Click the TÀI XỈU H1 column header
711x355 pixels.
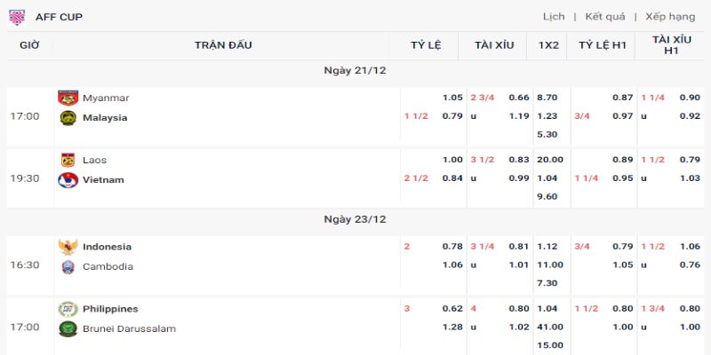coord(671,45)
